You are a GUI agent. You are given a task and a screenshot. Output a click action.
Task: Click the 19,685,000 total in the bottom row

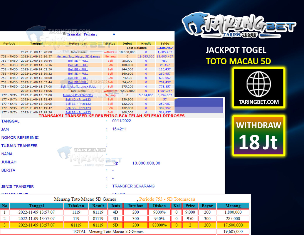(x=233, y=231)
